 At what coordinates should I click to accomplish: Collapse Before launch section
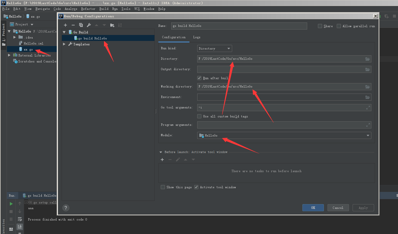tap(161, 152)
